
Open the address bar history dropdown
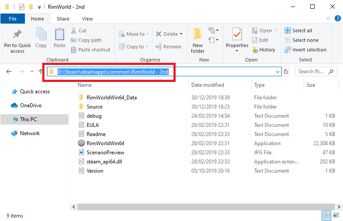[x=278, y=71]
